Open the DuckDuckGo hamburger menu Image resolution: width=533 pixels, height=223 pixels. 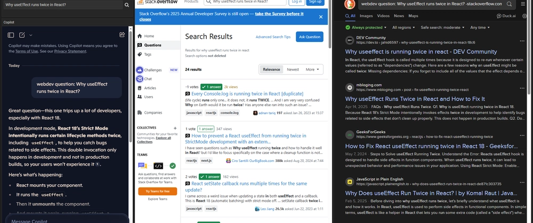[x=523, y=4]
